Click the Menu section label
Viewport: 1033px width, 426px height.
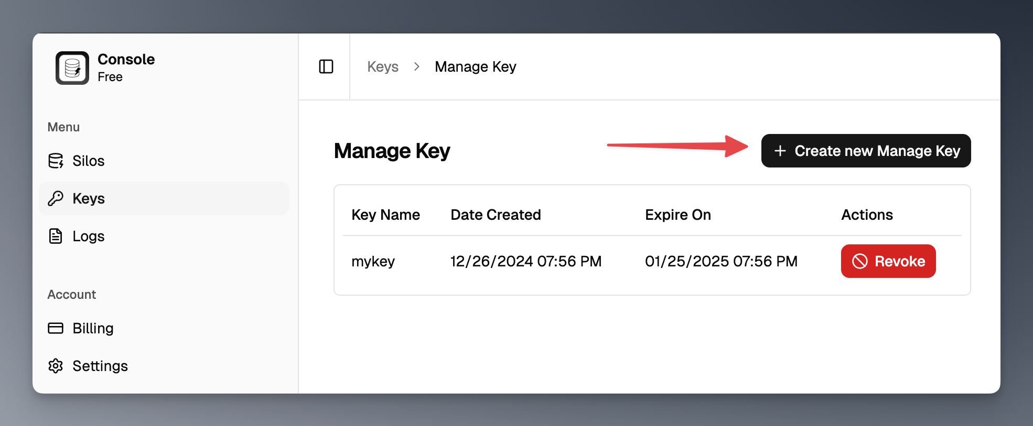click(x=63, y=127)
